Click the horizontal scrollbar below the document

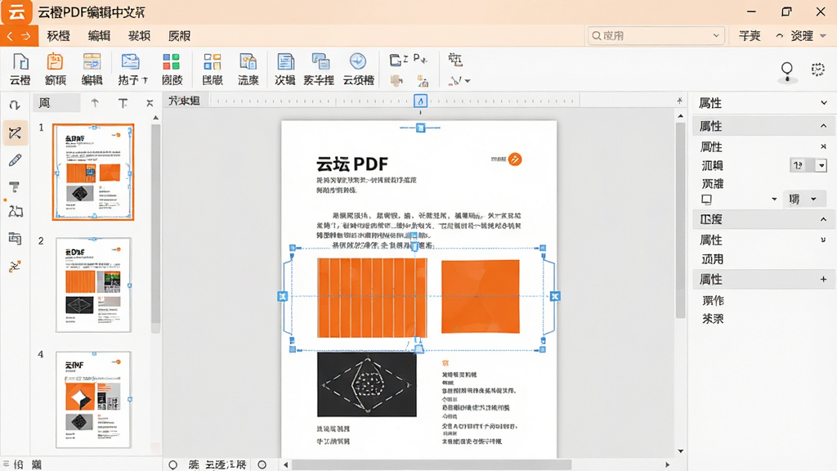point(432,464)
